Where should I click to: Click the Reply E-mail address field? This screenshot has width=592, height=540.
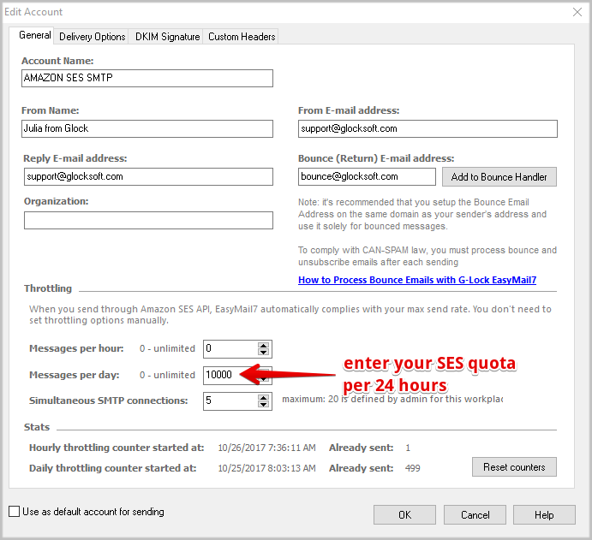[x=148, y=176]
